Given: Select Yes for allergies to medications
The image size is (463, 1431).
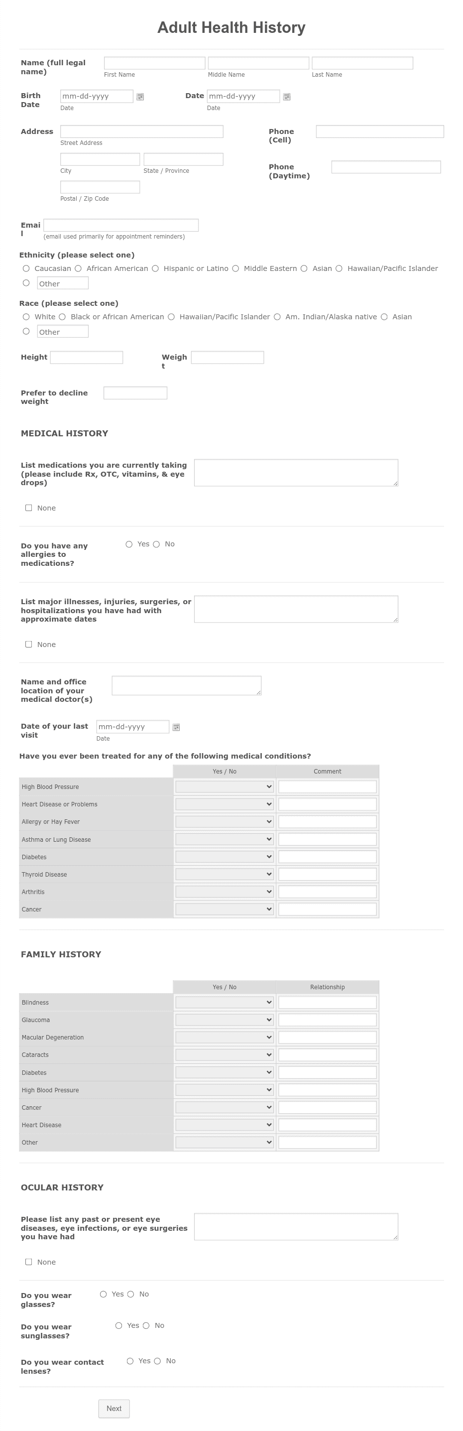Looking at the screenshot, I should tap(129, 544).
